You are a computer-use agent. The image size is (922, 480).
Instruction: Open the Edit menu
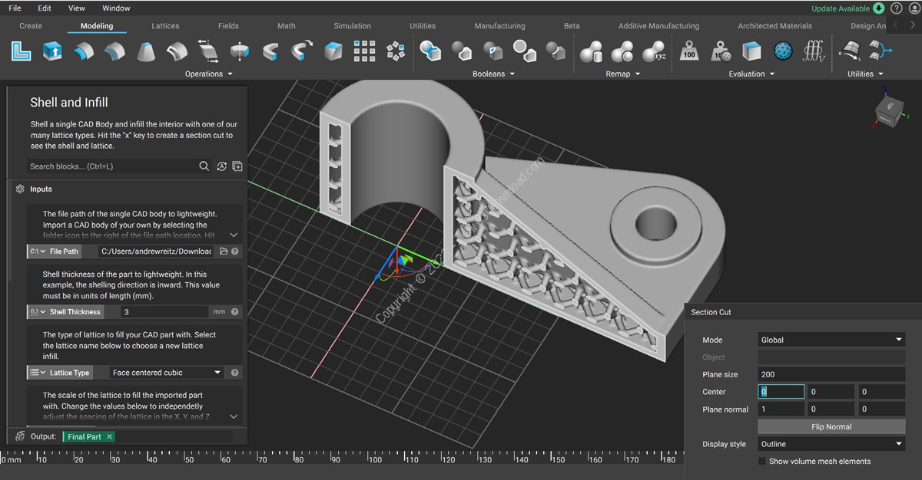(x=45, y=8)
